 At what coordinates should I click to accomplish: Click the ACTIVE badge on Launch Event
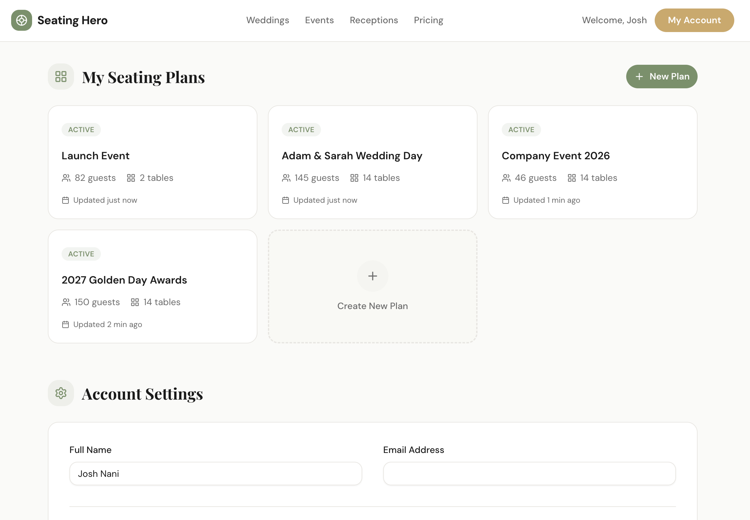pos(81,130)
